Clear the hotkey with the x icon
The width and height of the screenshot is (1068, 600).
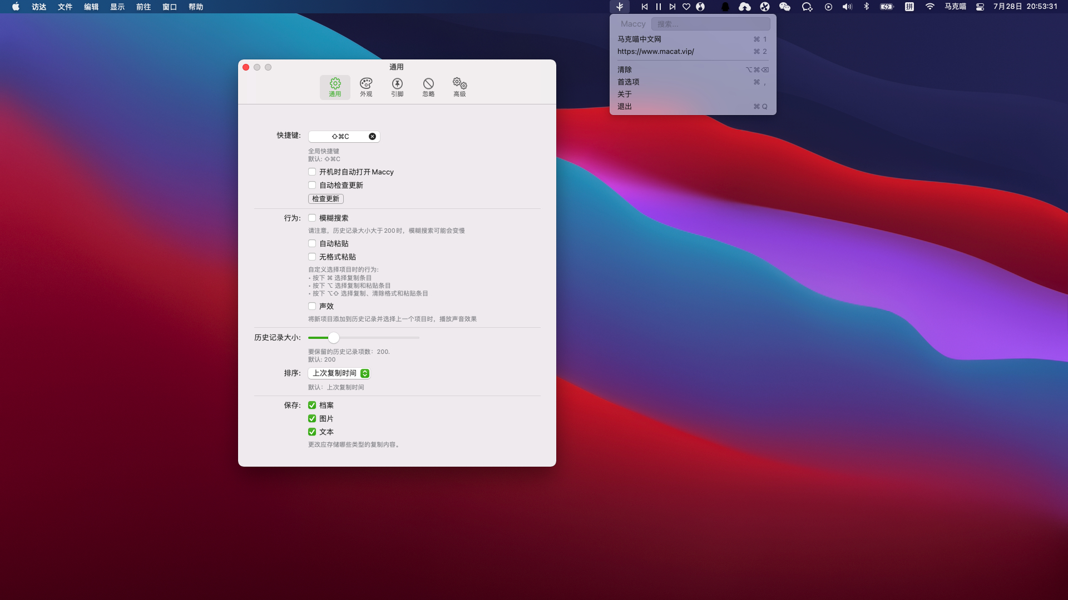(x=372, y=136)
